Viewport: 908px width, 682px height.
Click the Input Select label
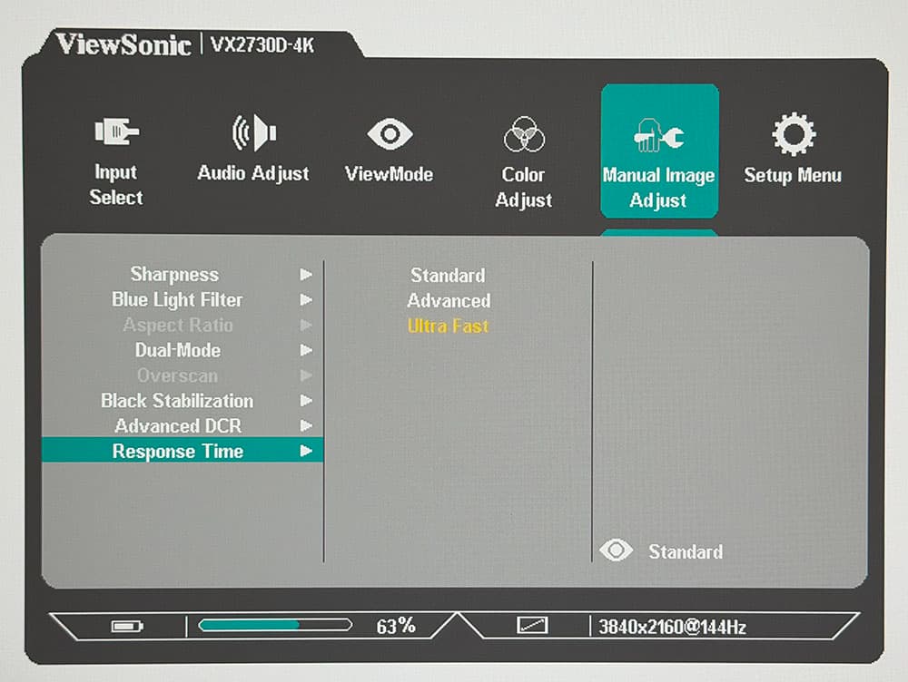(116, 184)
